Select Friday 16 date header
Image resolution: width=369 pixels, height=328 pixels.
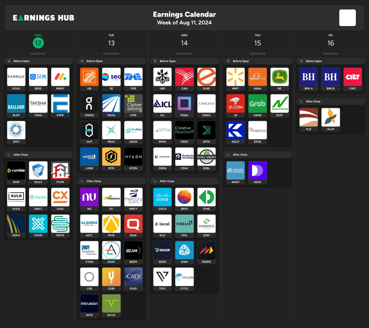[331, 41]
